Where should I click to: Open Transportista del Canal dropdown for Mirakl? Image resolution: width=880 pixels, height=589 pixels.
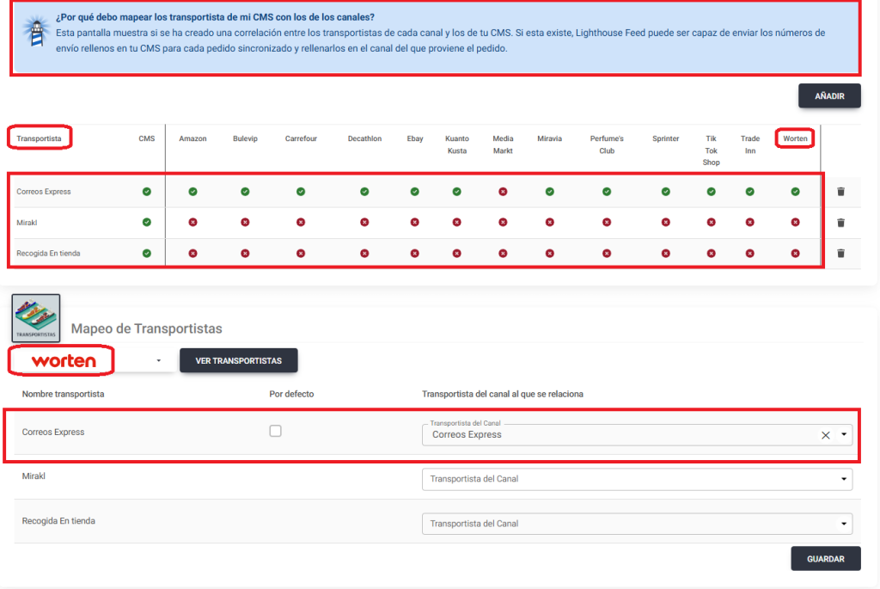637,479
